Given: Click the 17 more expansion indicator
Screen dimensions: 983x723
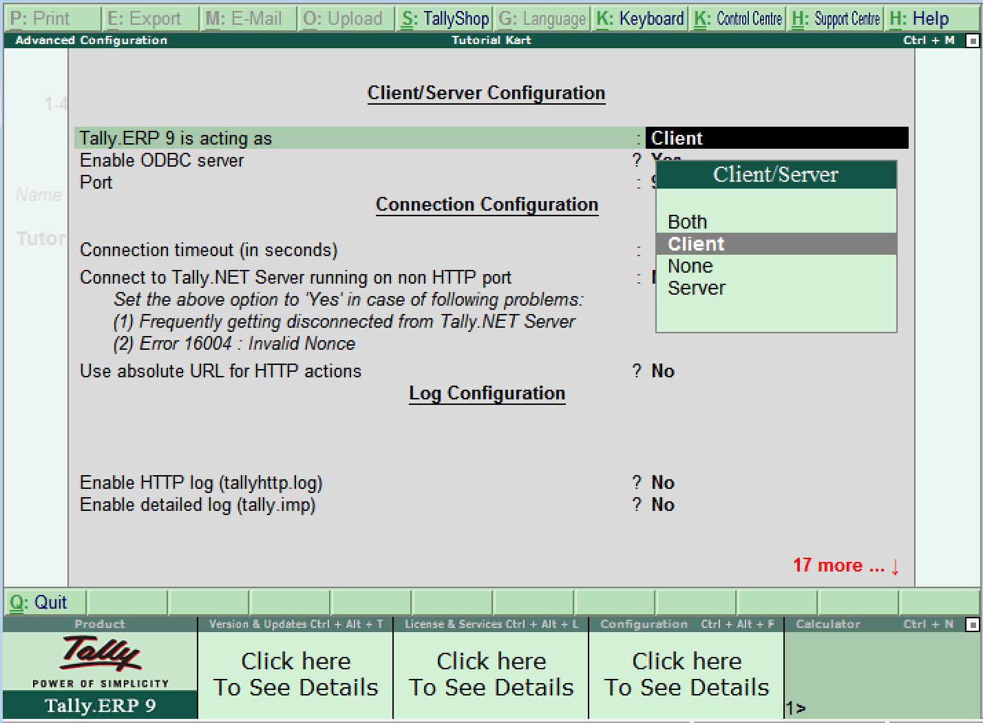Looking at the screenshot, I should click(845, 565).
